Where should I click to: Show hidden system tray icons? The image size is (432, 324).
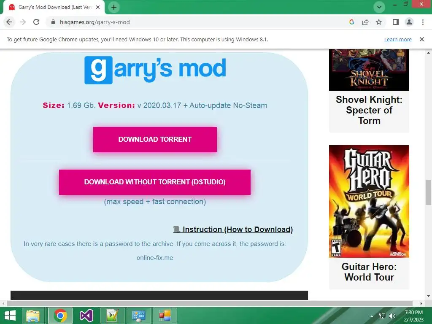tap(372, 316)
